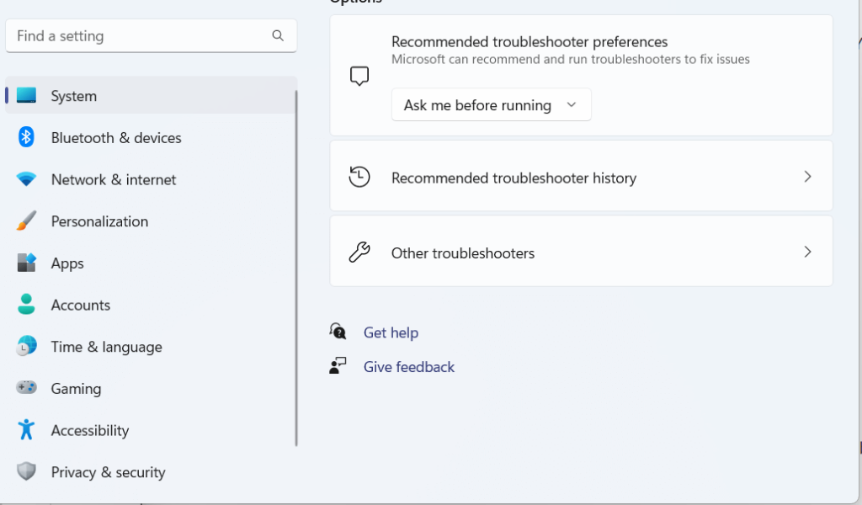
Task: Click the Give feedback link
Action: click(x=409, y=366)
